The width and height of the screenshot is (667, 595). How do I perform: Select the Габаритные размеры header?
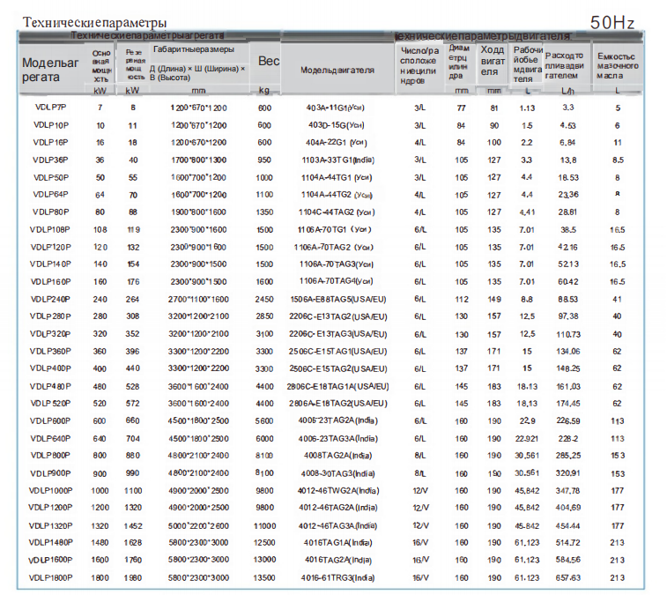point(194,49)
